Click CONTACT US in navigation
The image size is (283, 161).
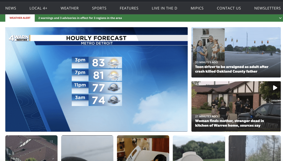[229, 8]
